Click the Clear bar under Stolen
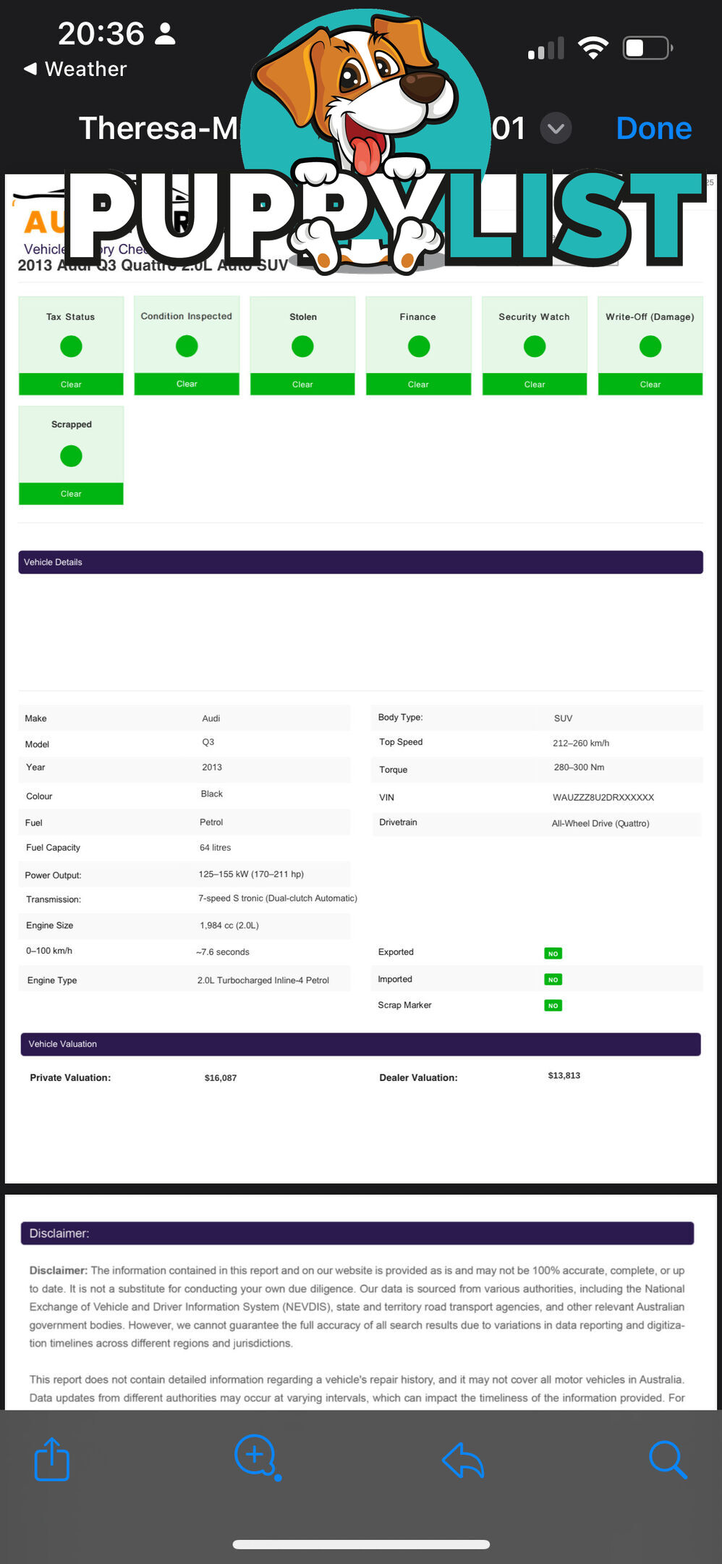Image resolution: width=722 pixels, height=1564 pixels. (302, 384)
